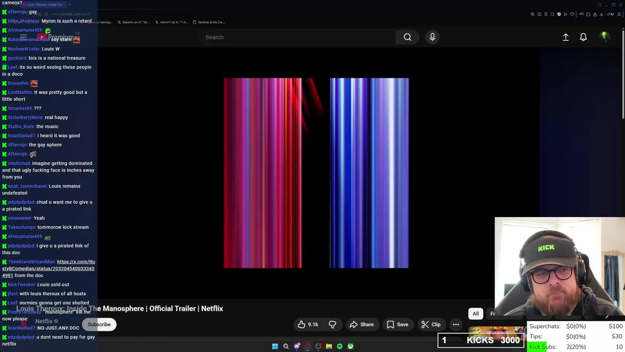The image size is (625, 352).
Task: Click chat username NuclearW1nter
Action: 24,49
